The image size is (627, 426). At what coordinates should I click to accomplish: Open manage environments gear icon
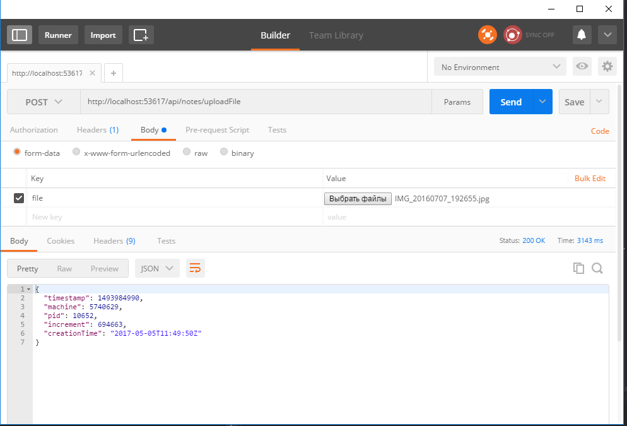tap(607, 66)
